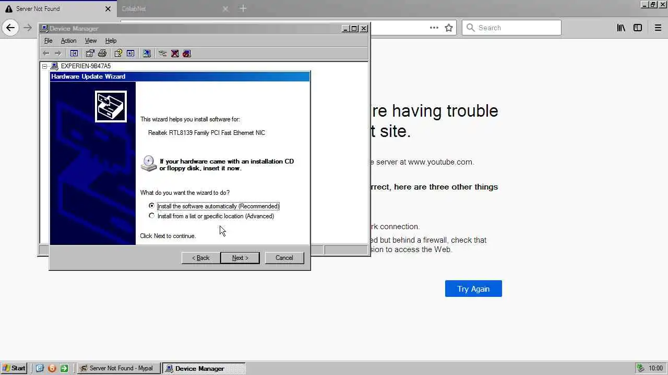Click the Print icon in Device Manager
Screen dimensions: 668x375
pyautogui.click(x=102, y=53)
